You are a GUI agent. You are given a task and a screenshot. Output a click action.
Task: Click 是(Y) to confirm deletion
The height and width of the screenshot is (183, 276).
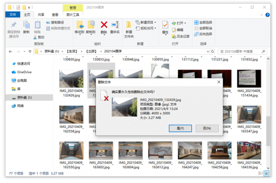180,128
